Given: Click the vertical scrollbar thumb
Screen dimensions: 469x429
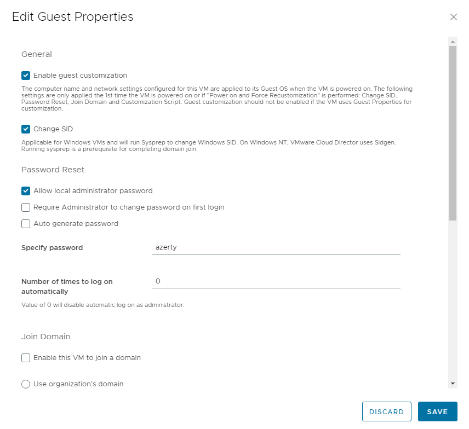Looking at the screenshot, I should pos(453,131).
